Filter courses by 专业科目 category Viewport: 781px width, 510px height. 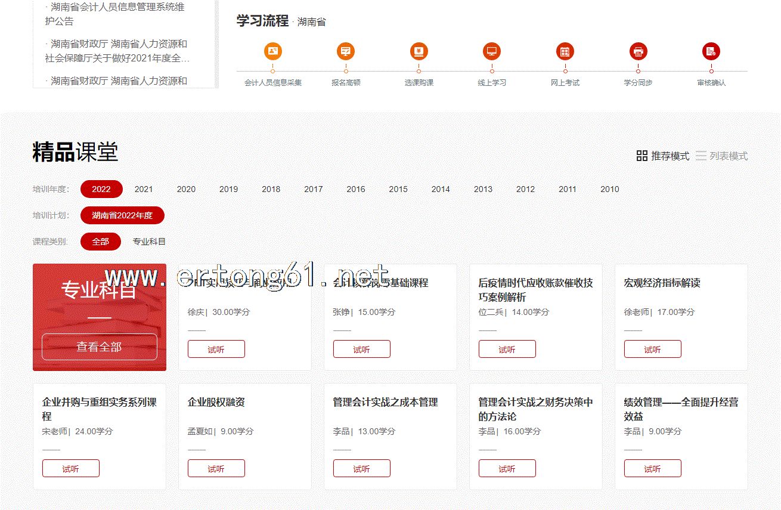149,242
